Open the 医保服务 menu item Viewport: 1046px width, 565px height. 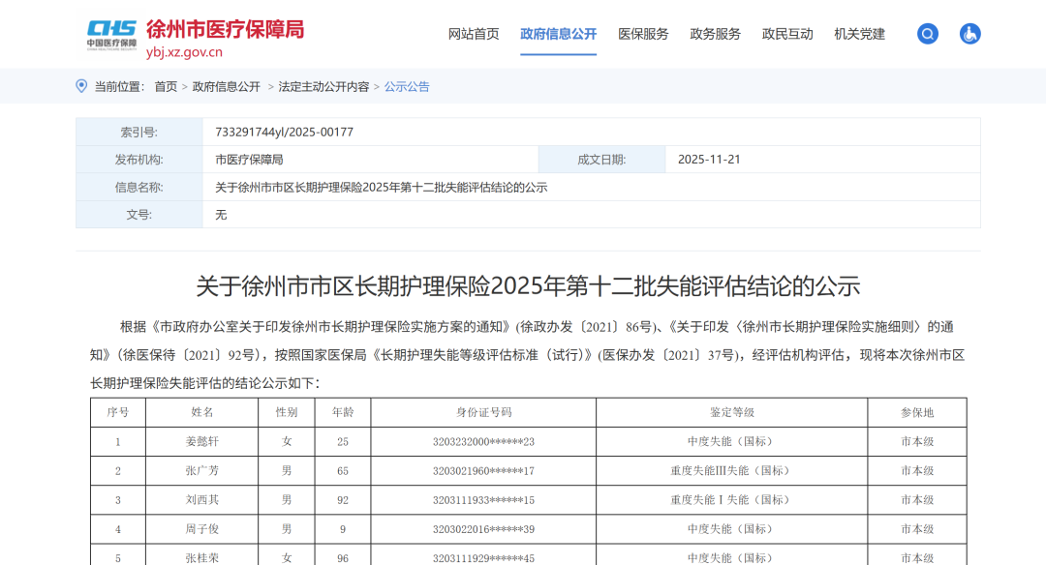[643, 34]
